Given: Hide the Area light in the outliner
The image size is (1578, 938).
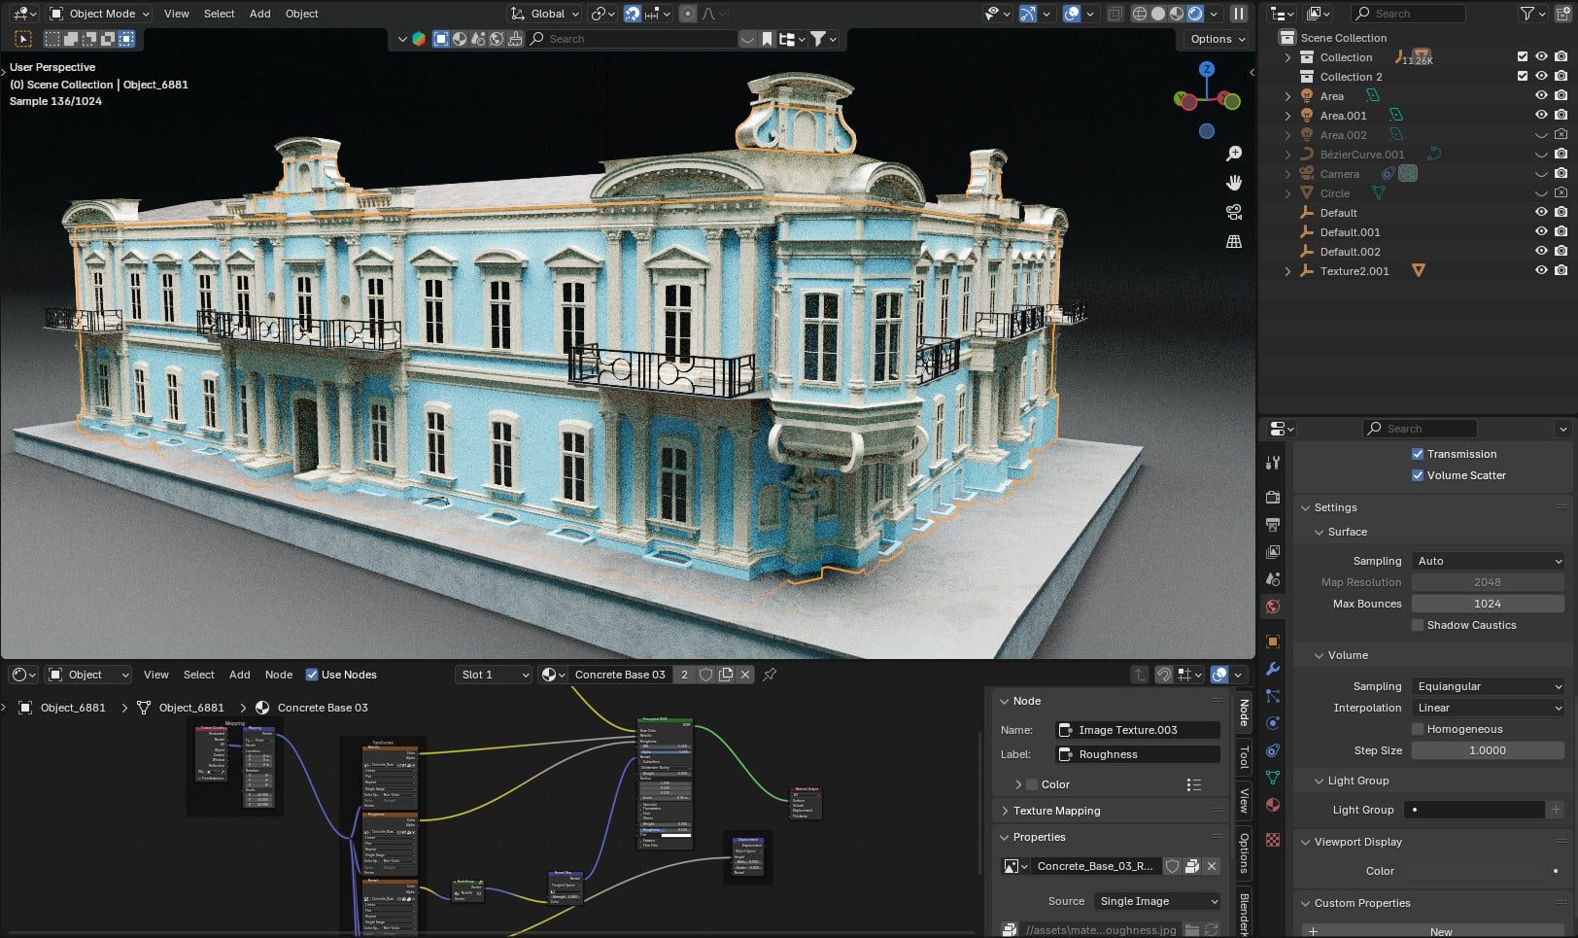Looking at the screenshot, I should 1540,96.
